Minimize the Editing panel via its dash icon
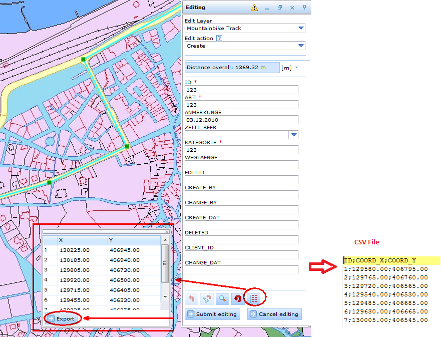The image size is (441, 337). (x=268, y=8)
